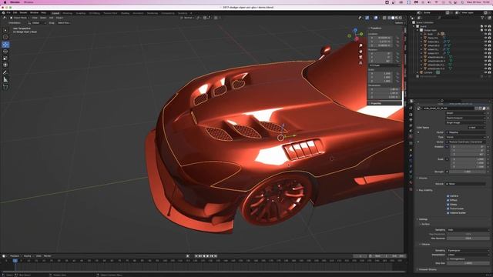Switch to the UV Editing workspace tab
This screenshot has height=277, width=493.
[94, 13]
